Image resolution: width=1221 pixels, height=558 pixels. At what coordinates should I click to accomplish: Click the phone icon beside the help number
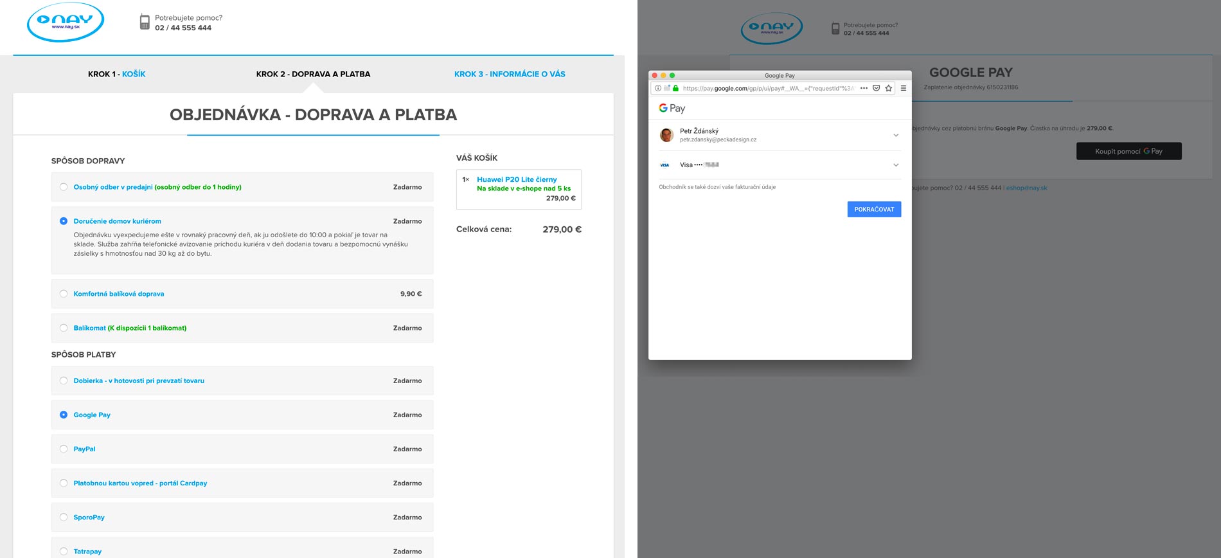point(145,22)
